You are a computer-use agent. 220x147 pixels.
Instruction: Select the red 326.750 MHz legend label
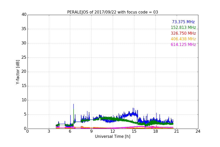183,33
